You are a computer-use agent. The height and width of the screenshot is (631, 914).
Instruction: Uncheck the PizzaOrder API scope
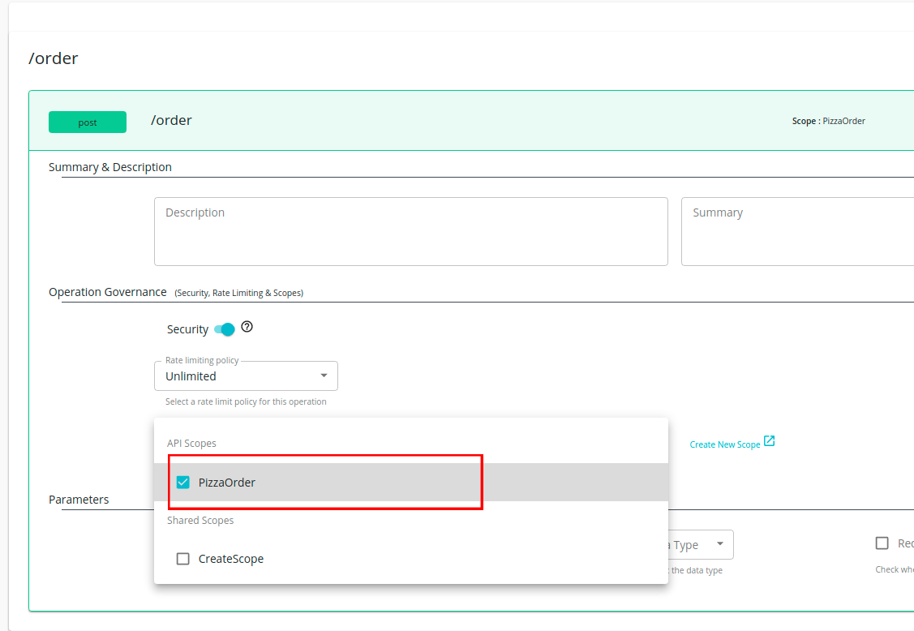(182, 482)
